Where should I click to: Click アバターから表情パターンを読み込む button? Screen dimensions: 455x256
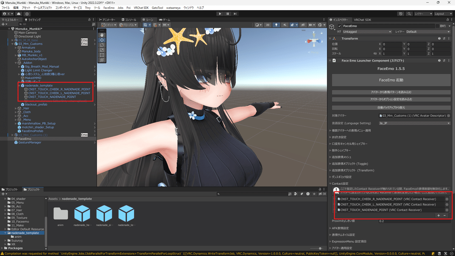pyautogui.click(x=391, y=92)
